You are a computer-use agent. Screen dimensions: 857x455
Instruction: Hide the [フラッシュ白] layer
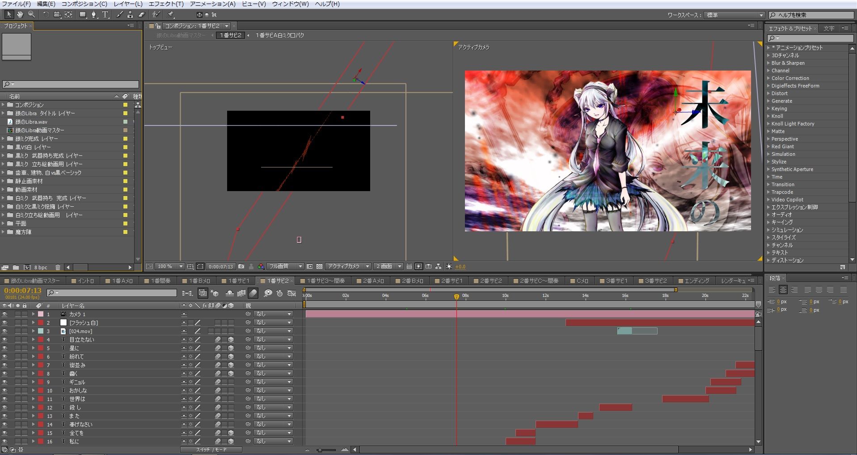4,322
